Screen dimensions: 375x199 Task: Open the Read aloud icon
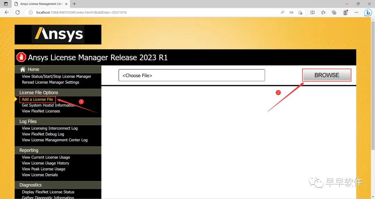[x=282, y=12]
